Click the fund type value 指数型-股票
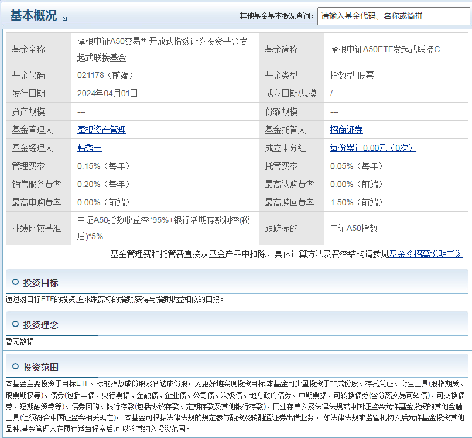Screen dimensions: 472x438 (352, 75)
